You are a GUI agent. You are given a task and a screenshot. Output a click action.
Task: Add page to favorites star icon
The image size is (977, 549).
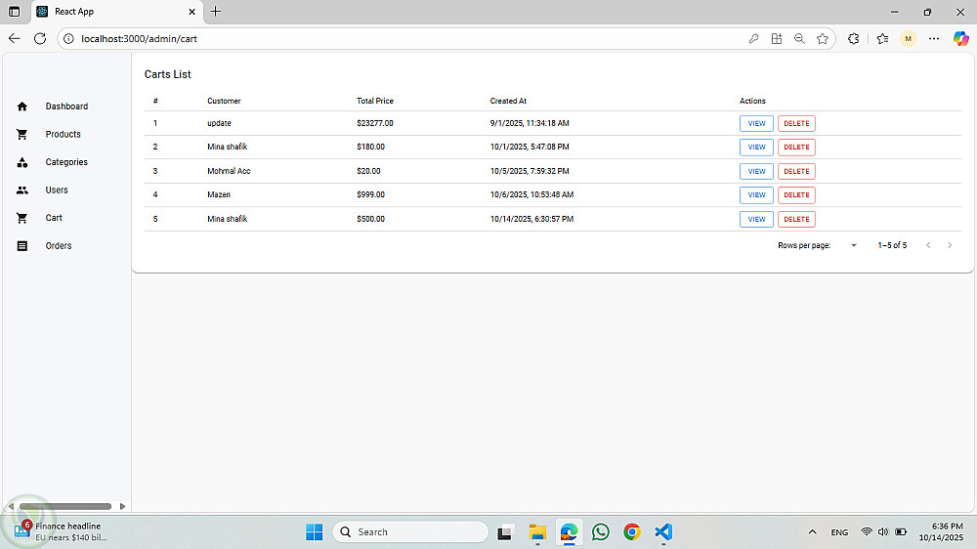[823, 39]
